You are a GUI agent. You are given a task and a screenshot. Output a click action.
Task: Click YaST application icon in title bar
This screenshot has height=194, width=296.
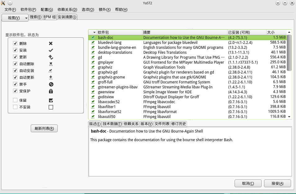coord(3,3)
